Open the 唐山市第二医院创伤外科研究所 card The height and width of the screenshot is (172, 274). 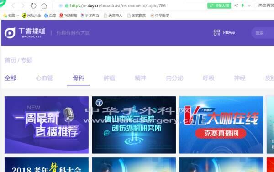click(134, 125)
